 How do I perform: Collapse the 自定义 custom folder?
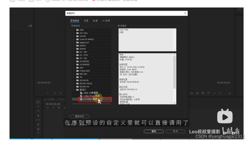click(x=74, y=90)
